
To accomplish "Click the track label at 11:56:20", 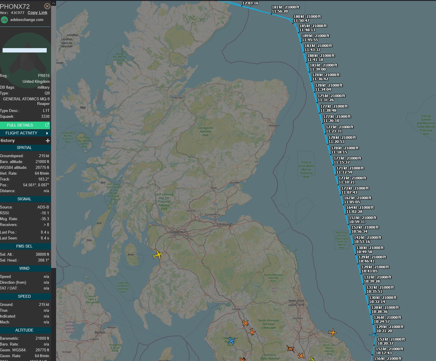I will point(286,9).
